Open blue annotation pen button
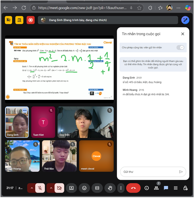Image resolution: width=194 pixels, height=198 pixels. [185, 20]
